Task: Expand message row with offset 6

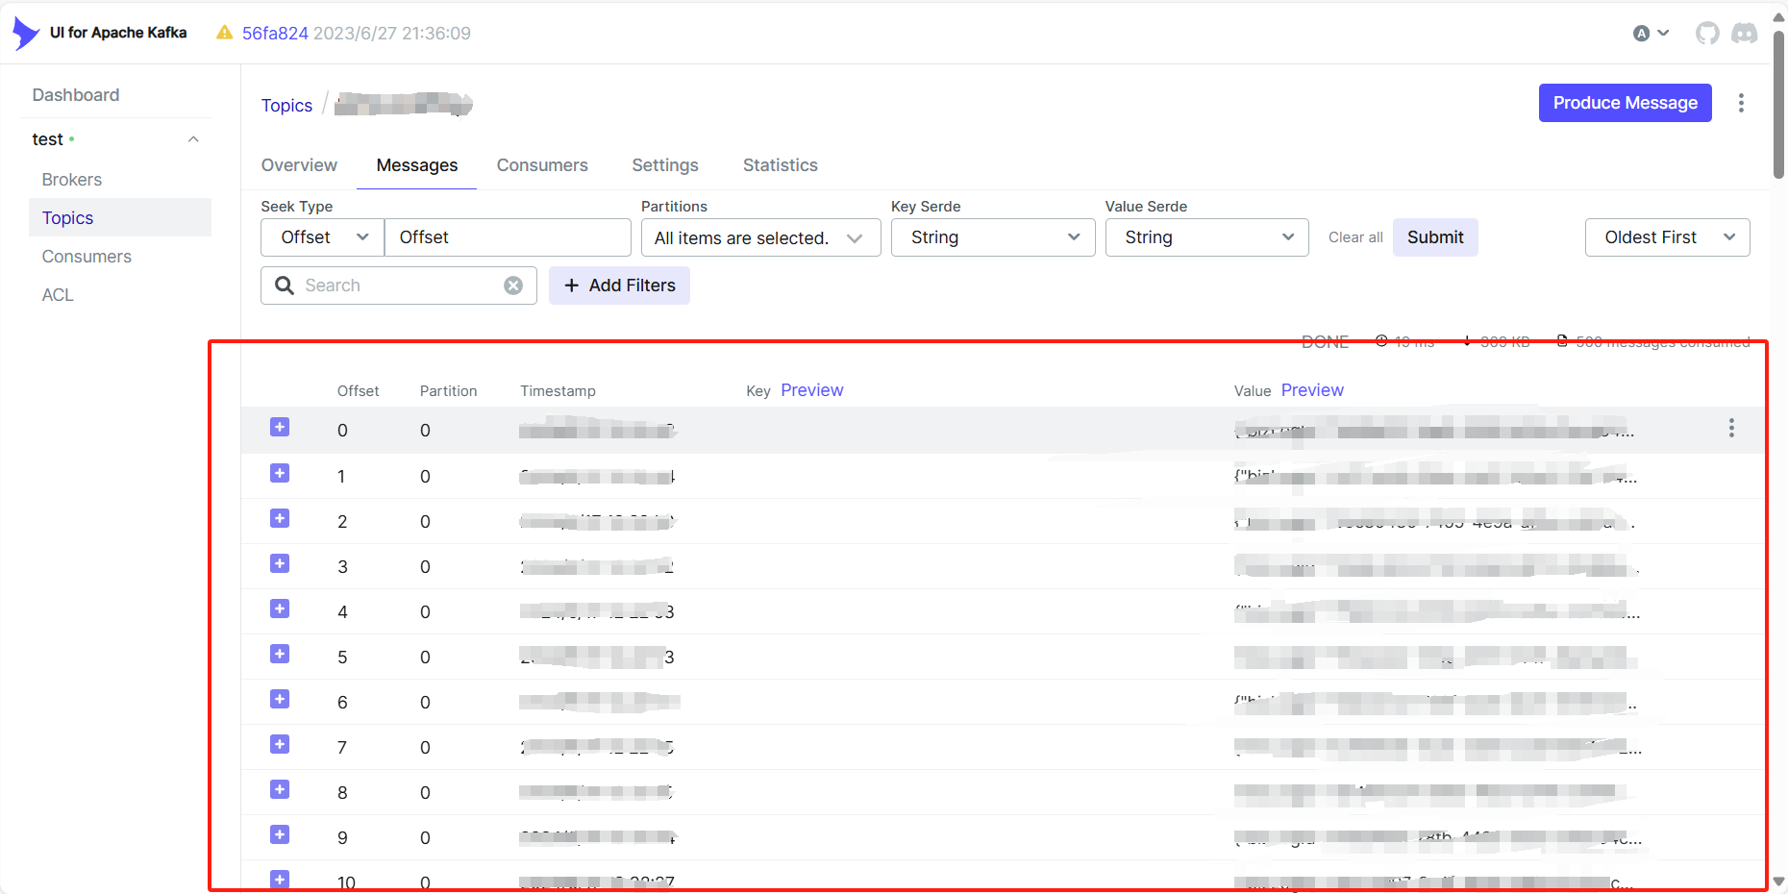Action: click(280, 699)
